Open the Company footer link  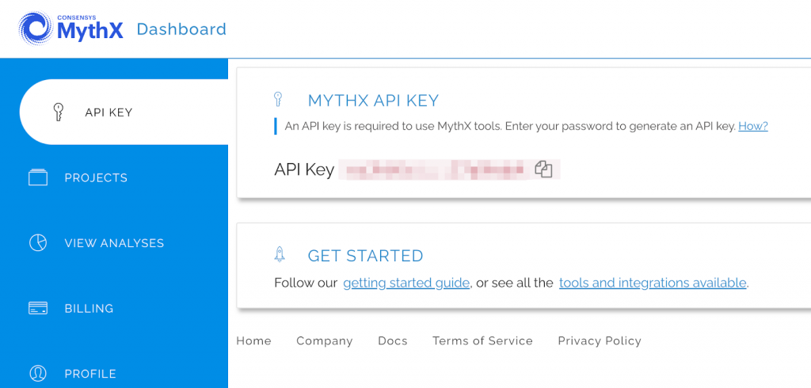tap(325, 341)
